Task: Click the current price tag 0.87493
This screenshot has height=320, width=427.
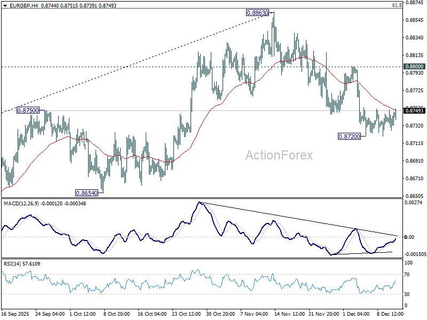Action: click(414, 110)
